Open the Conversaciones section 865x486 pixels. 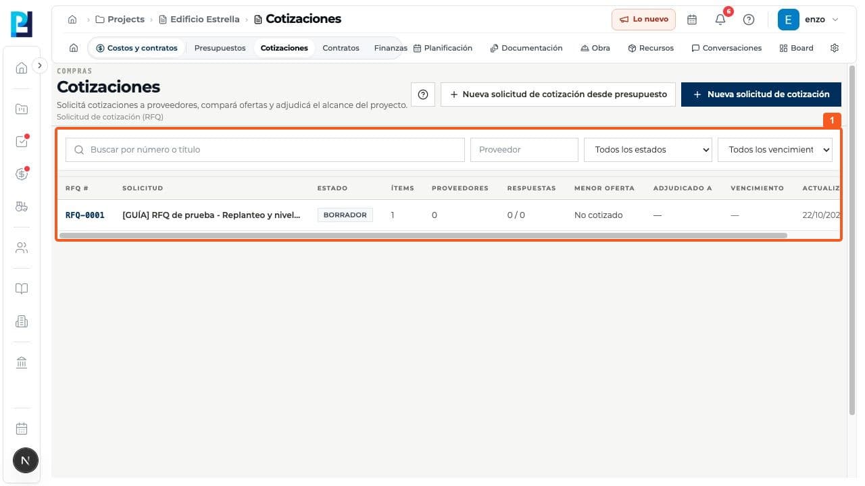click(x=726, y=48)
